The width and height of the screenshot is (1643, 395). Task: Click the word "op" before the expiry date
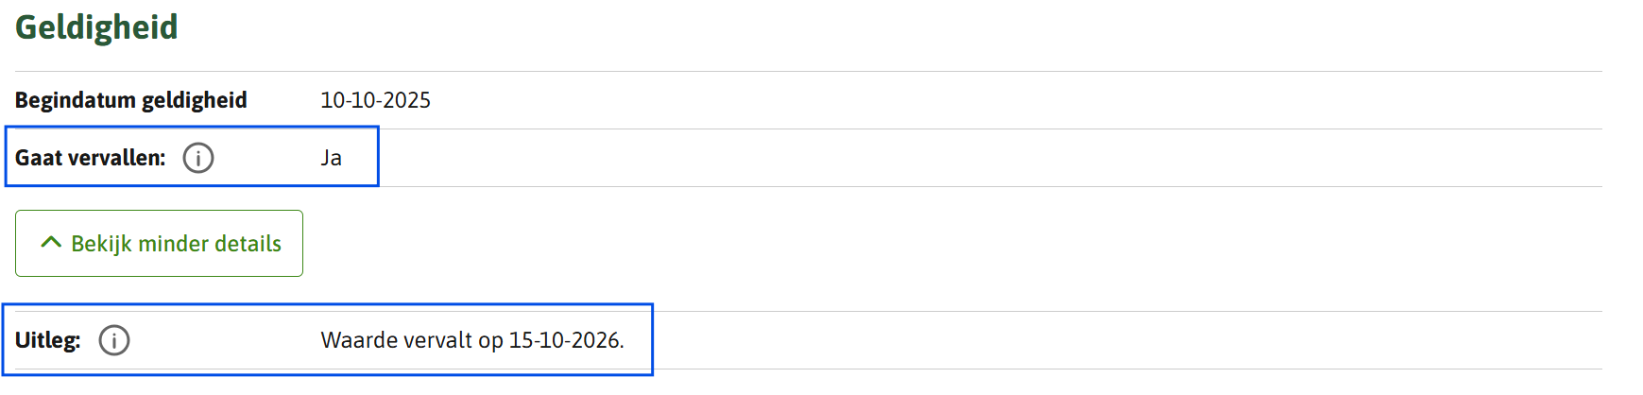tap(490, 341)
